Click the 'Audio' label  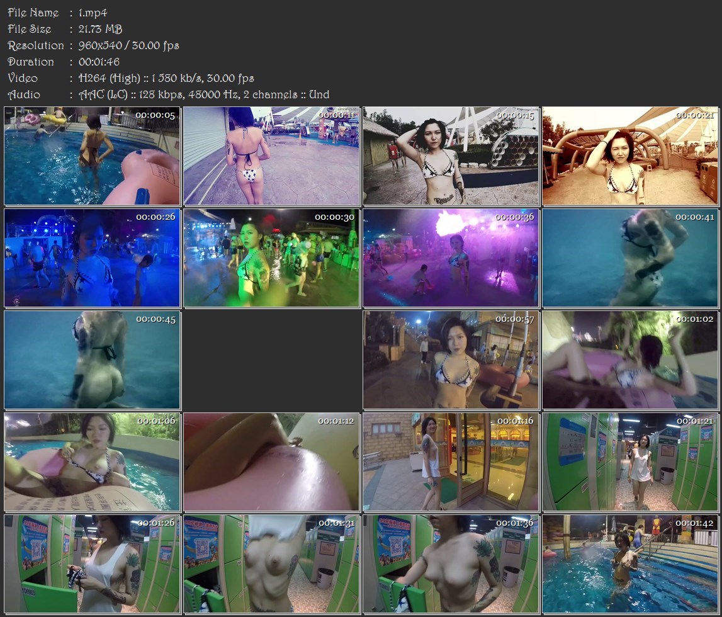pos(24,94)
